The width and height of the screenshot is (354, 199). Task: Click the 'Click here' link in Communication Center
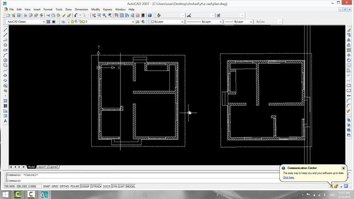coord(289,177)
